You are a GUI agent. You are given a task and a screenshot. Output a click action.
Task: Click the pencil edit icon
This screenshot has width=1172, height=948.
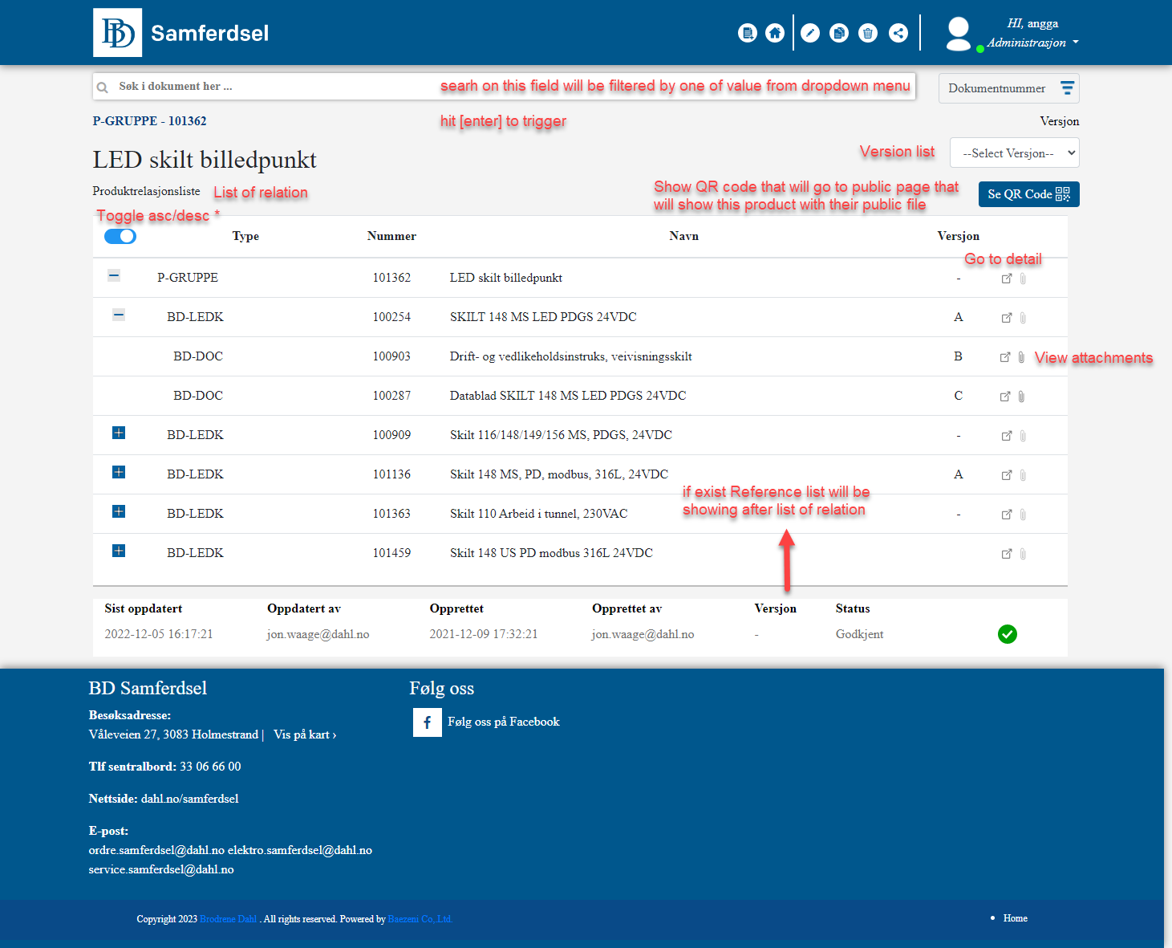810,33
